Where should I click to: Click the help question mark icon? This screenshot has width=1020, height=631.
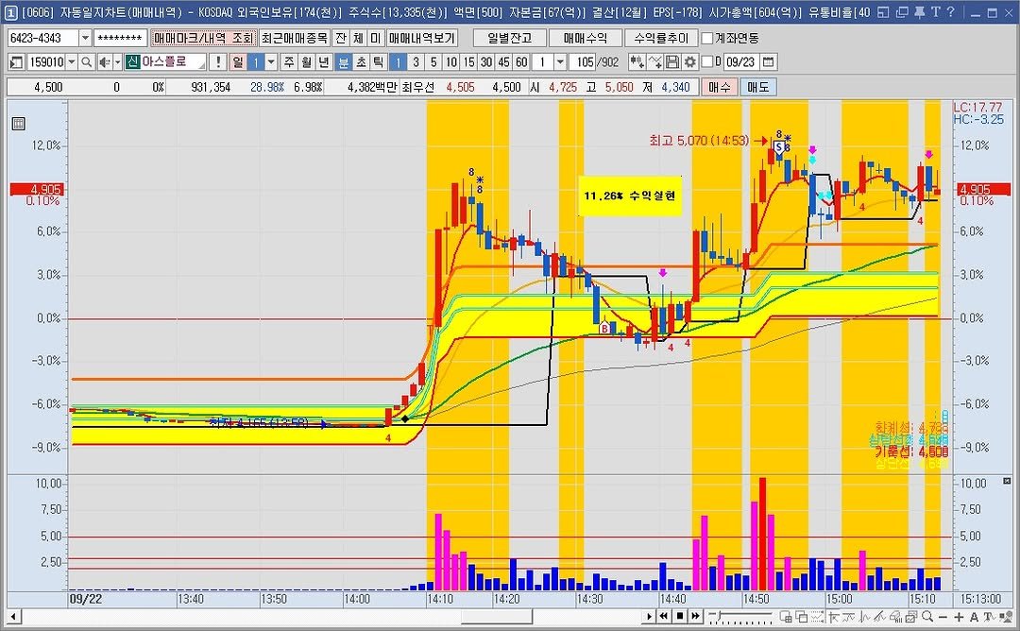point(951,11)
